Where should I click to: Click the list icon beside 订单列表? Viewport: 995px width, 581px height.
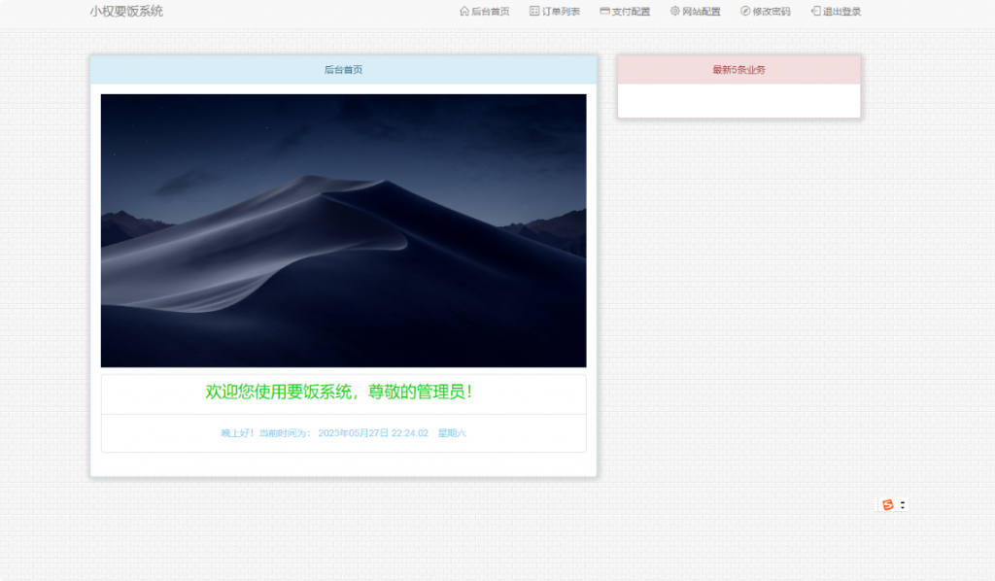534,11
